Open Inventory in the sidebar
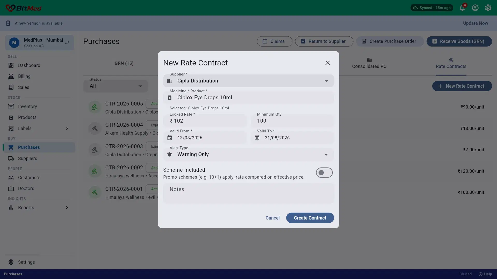The width and height of the screenshot is (497, 279). pos(39,107)
